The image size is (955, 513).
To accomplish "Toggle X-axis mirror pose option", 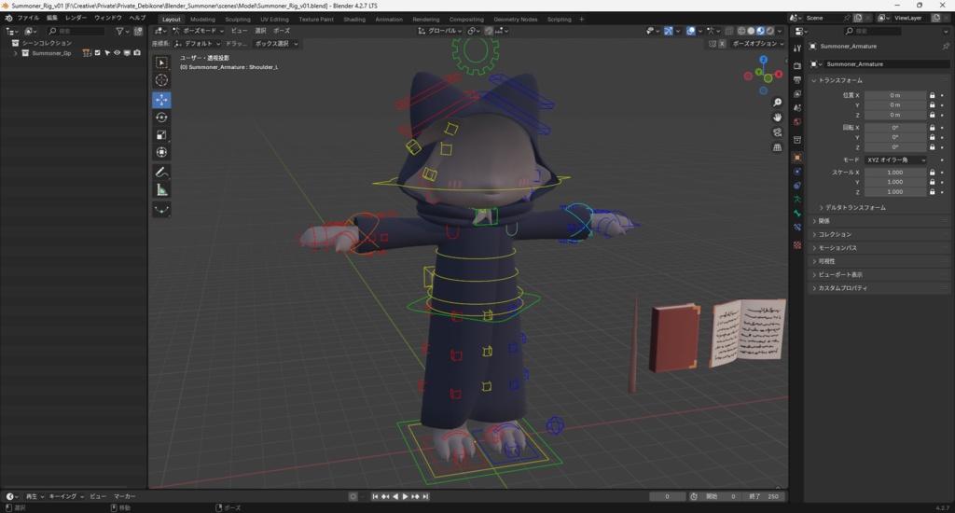I will point(722,44).
